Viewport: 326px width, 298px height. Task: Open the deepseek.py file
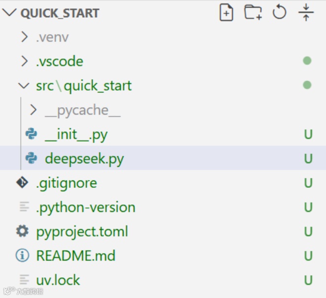[84, 159]
